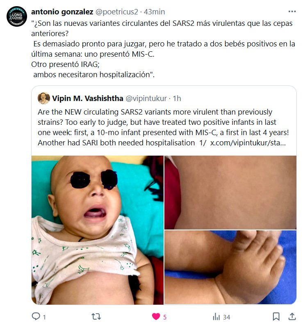The height and width of the screenshot is (326, 305).
Task: Open quoted tweet text about SARS2 variants
Action: [163, 127]
